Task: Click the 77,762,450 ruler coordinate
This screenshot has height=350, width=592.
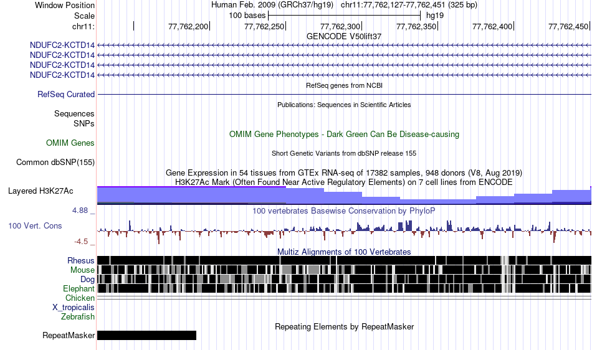Action: tap(568, 26)
